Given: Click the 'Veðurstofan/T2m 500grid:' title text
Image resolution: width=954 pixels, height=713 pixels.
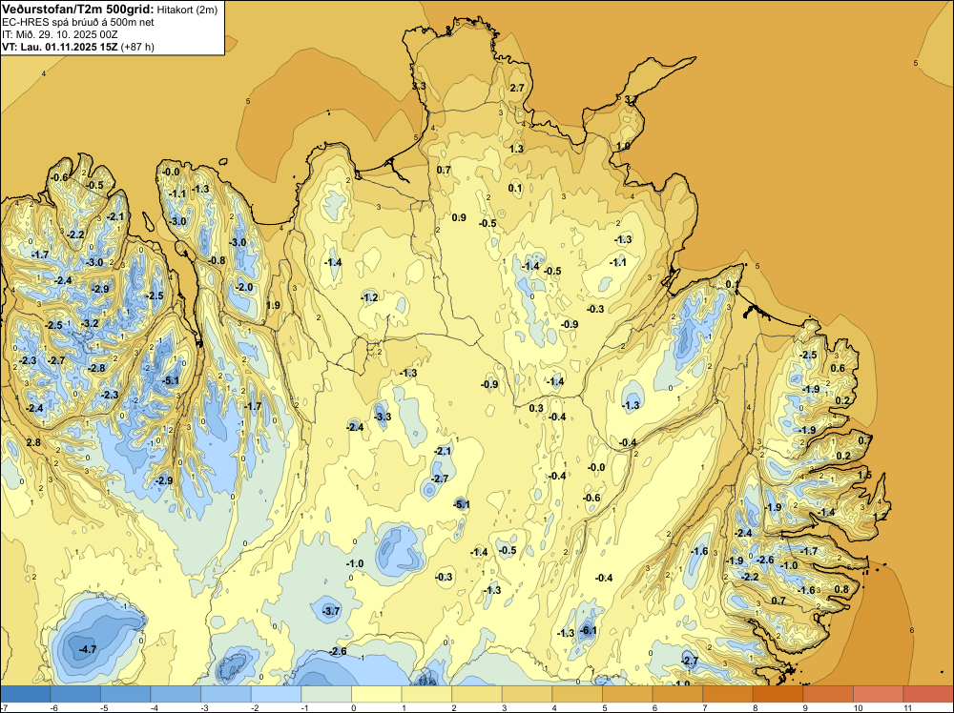Looking at the screenshot, I should (78, 9).
